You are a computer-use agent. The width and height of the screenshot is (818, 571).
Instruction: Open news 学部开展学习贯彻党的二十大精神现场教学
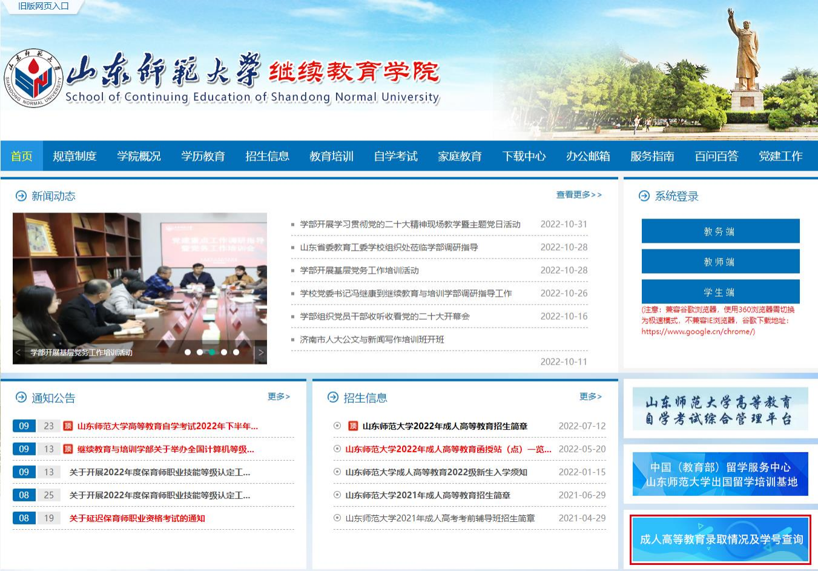click(x=410, y=224)
